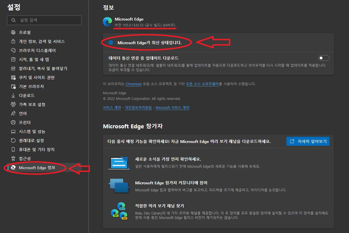Click the Edge logo in sidebar about item
349x233 pixels.
[13, 167]
